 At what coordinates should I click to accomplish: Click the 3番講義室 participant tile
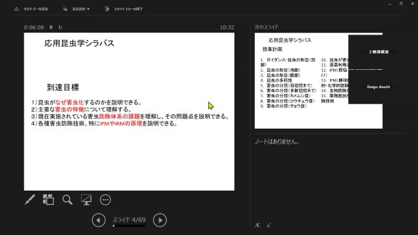coord(379,52)
